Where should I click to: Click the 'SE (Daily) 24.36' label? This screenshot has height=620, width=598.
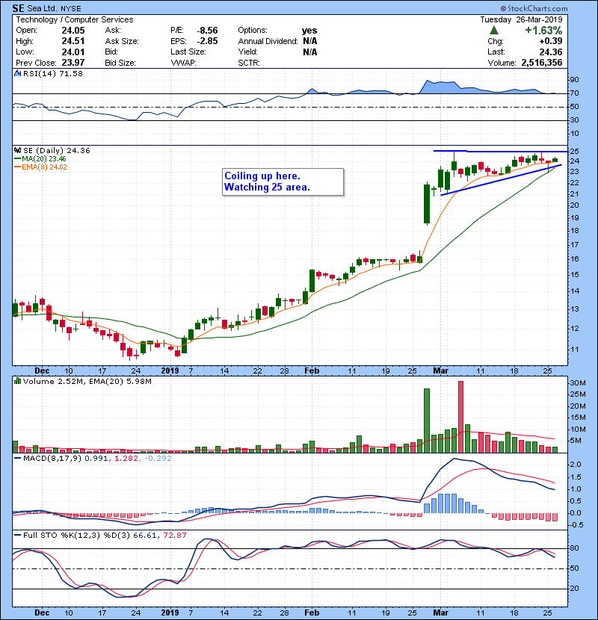coord(57,151)
